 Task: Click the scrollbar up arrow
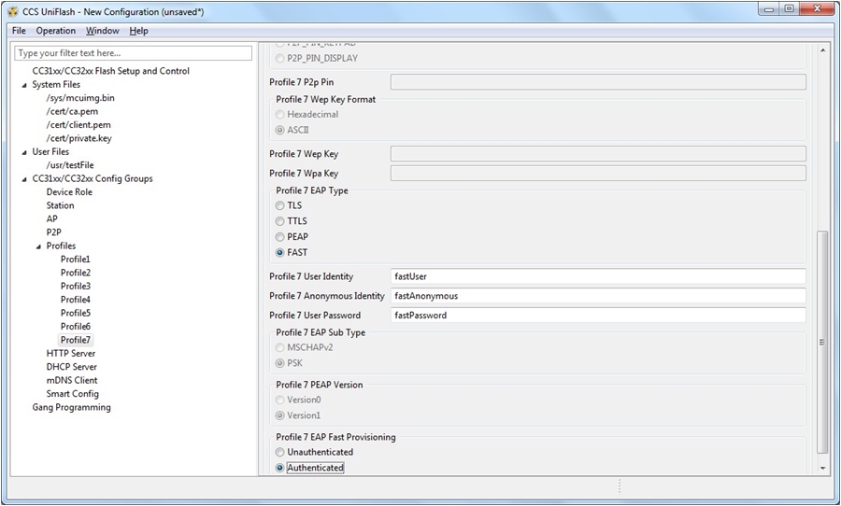pos(822,49)
